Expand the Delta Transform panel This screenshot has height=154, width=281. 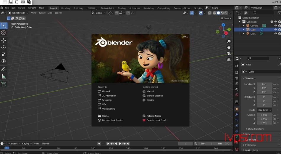tap(254, 129)
